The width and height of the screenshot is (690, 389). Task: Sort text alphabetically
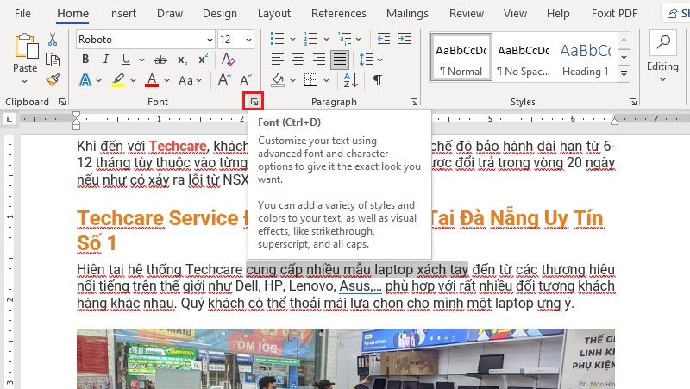[351, 80]
